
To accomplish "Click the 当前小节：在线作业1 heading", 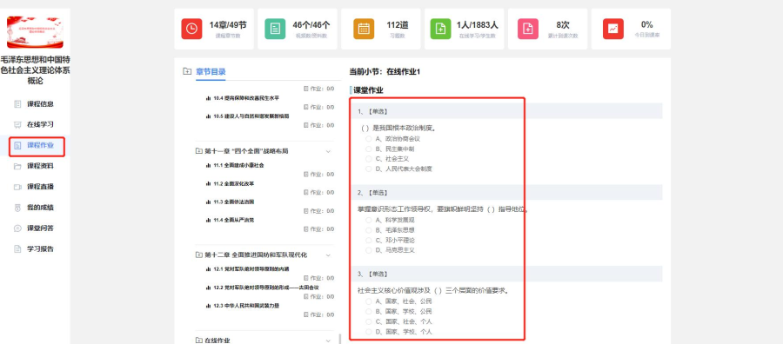I will tap(385, 72).
